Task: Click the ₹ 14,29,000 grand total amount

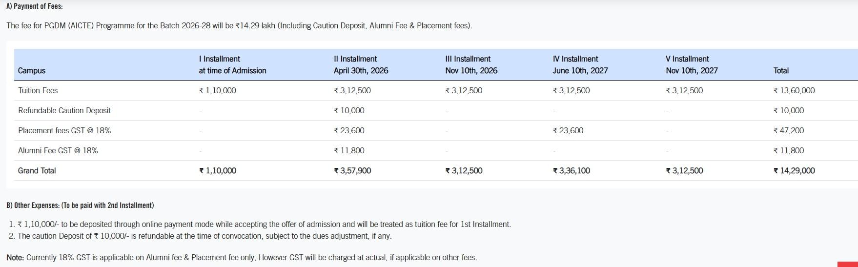Action: [794, 170]
